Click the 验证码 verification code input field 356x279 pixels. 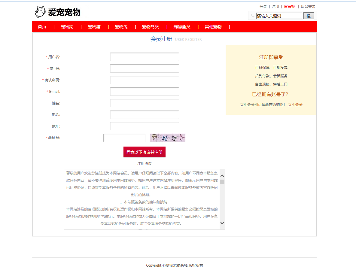tap(124, 138)
